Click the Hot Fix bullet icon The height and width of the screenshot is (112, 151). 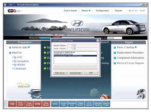[10, 53]
